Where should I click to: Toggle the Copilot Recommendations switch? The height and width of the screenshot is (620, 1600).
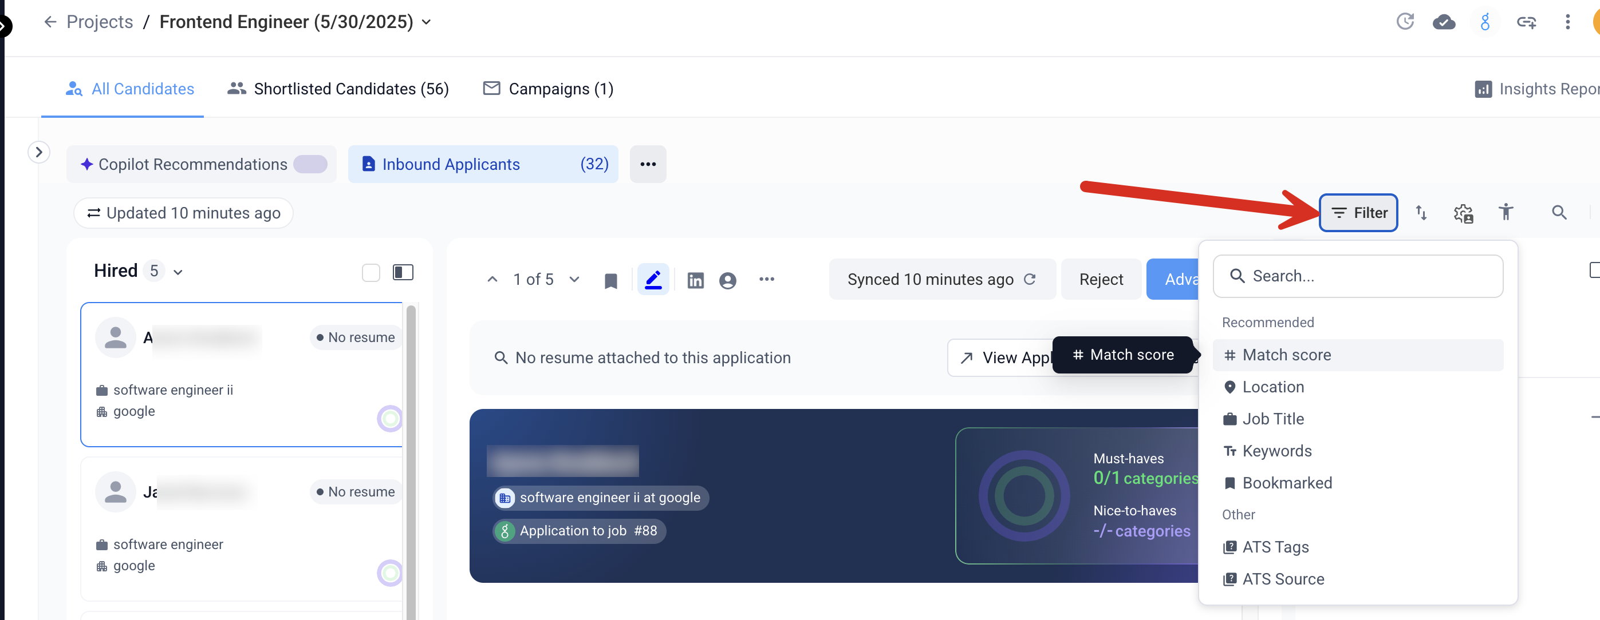pyautogui.click(x=310, y=165)
